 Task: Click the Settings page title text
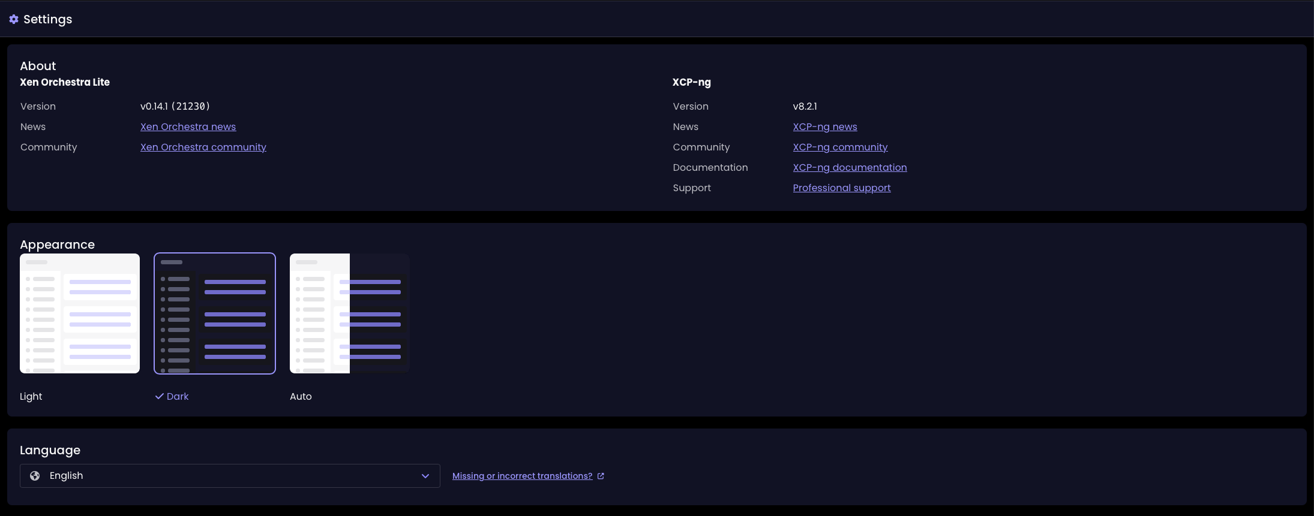tap(48, 19)
